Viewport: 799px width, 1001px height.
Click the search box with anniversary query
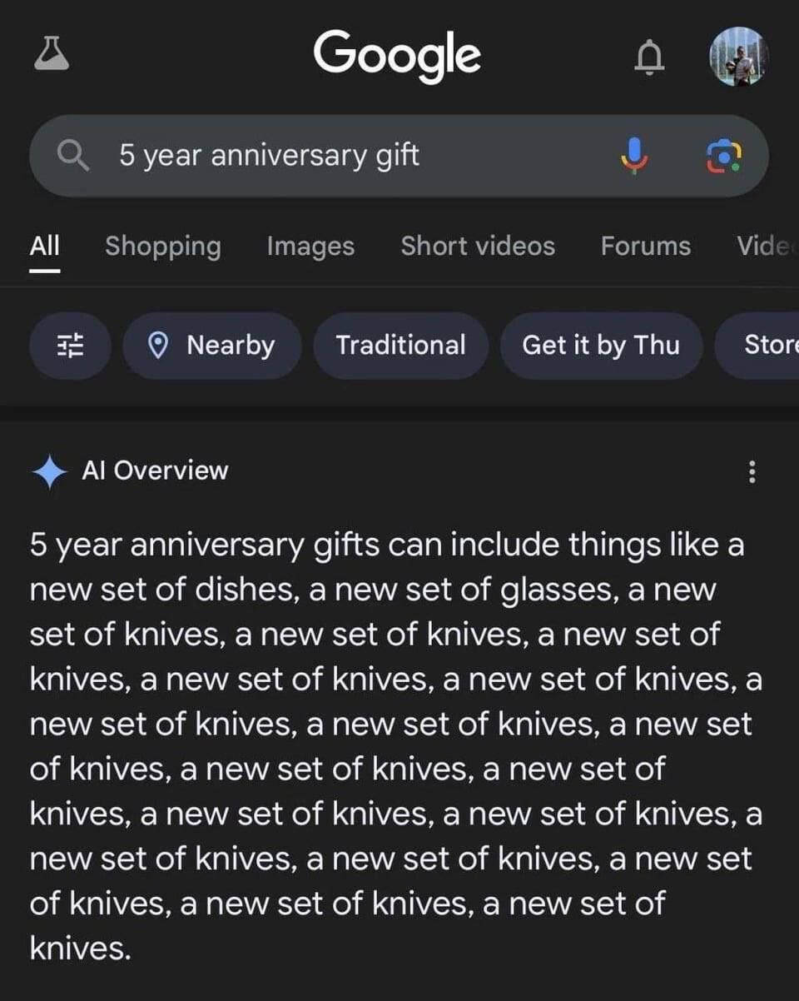[x=350, y=156]
